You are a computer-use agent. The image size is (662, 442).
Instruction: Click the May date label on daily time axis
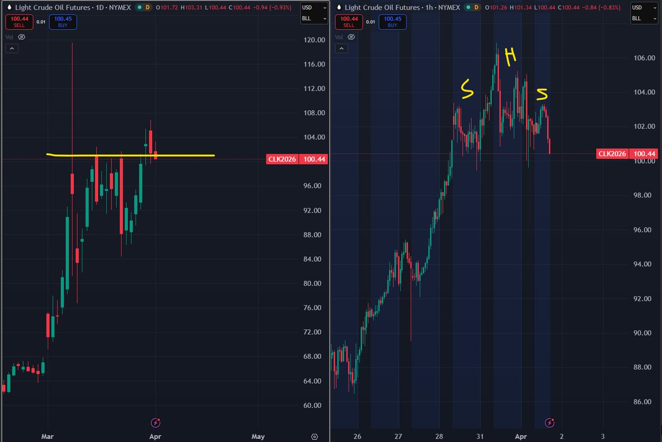258,435
